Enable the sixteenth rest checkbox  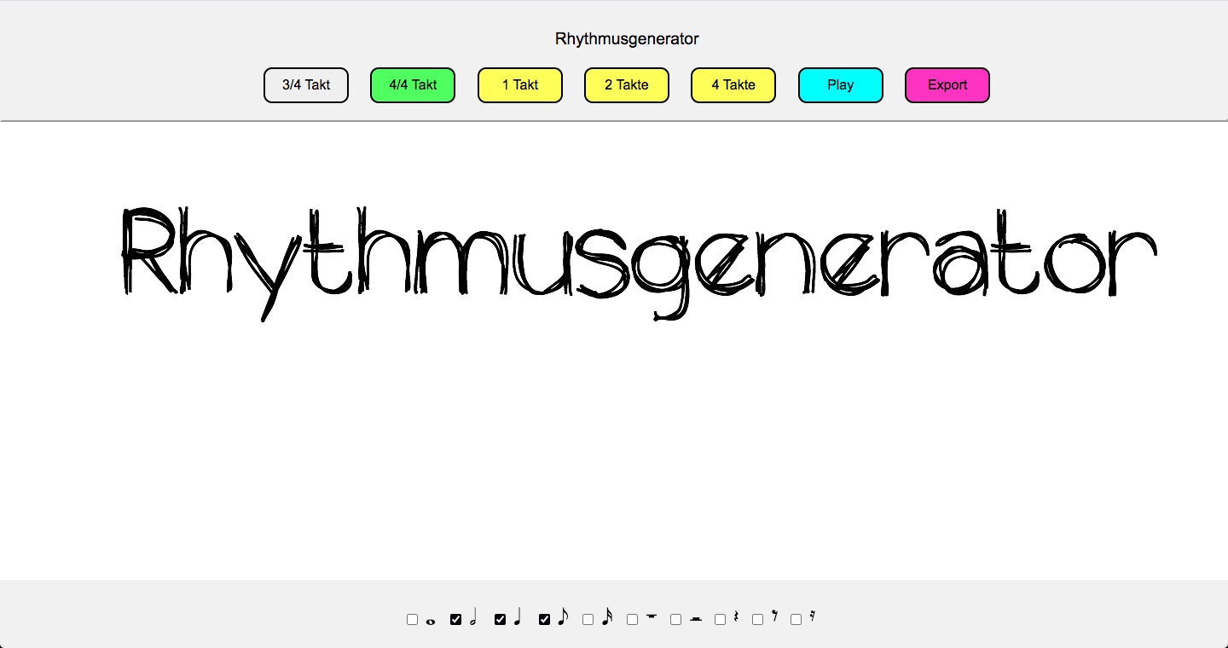[796, 620]
